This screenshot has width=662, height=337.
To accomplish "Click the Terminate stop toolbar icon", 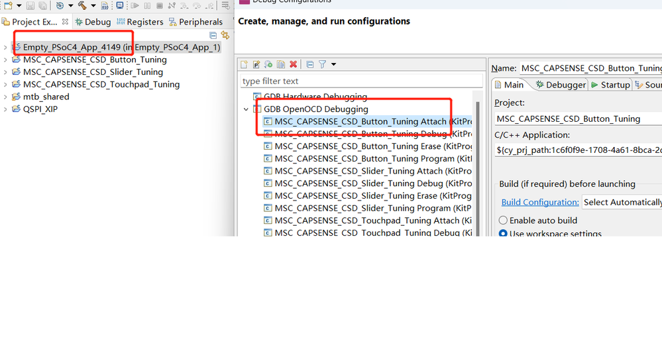I will point(160,5).
